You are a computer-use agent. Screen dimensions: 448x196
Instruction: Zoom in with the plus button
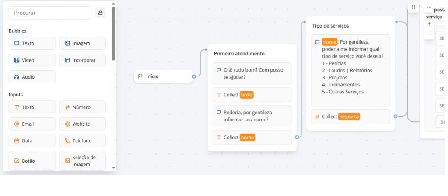pyautogui.click(x=429, y=24)
